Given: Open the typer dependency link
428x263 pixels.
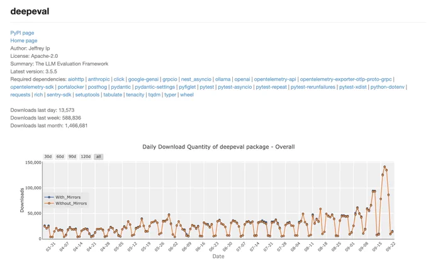Looking at the screenshot, I should (170, 94).
